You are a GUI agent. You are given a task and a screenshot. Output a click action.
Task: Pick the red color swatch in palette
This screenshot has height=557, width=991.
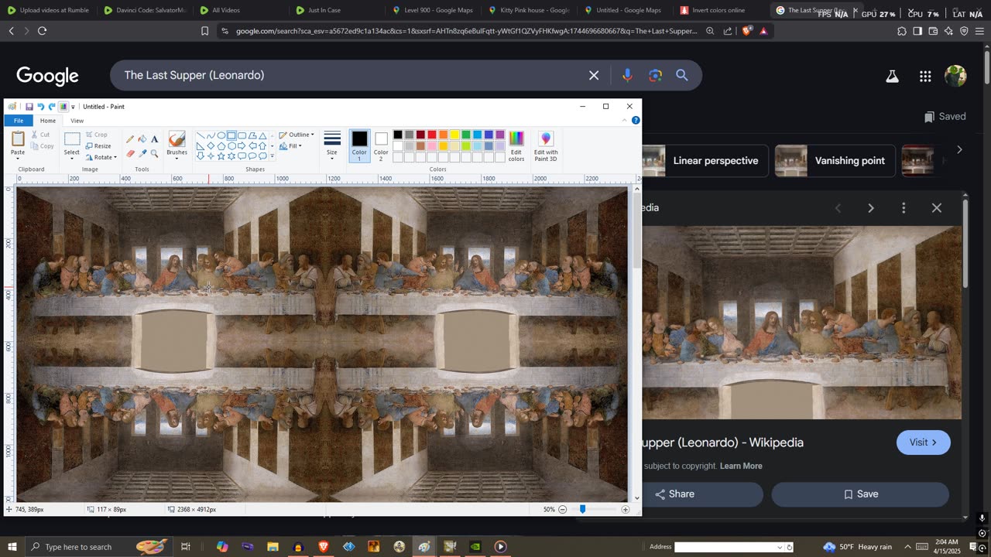pyautogui.click(x=432, y=135)
